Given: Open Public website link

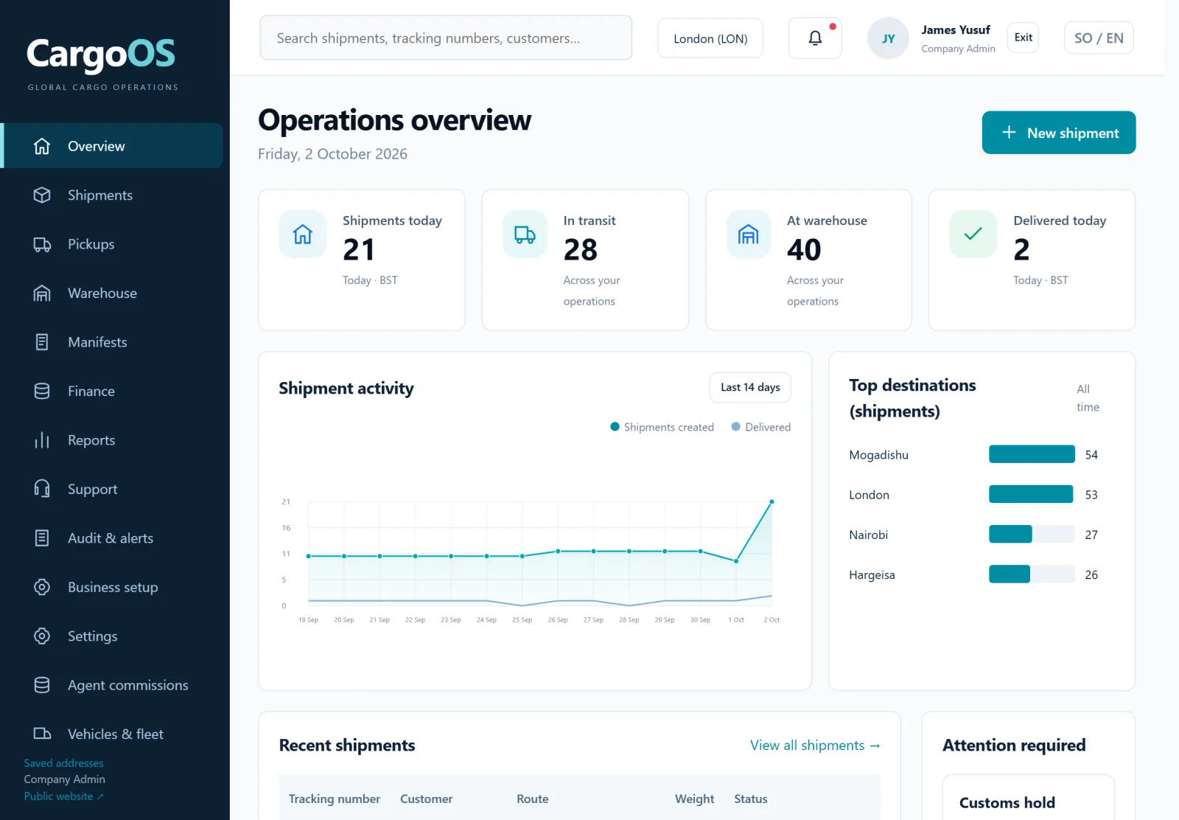Looking at the screenshot, I should tap(63, 796).
